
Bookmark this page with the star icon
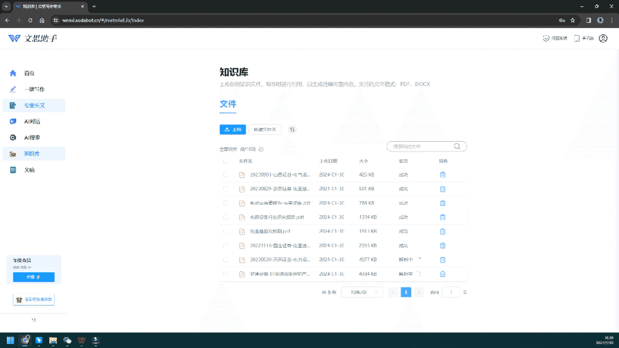(573, 20)
